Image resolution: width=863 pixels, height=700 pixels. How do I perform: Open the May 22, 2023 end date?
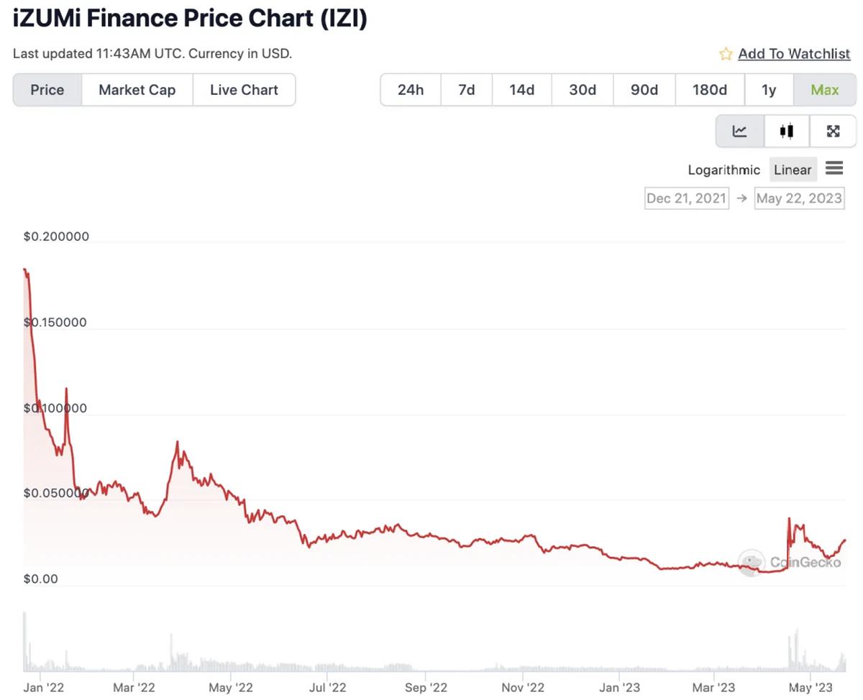pos(799,198)
